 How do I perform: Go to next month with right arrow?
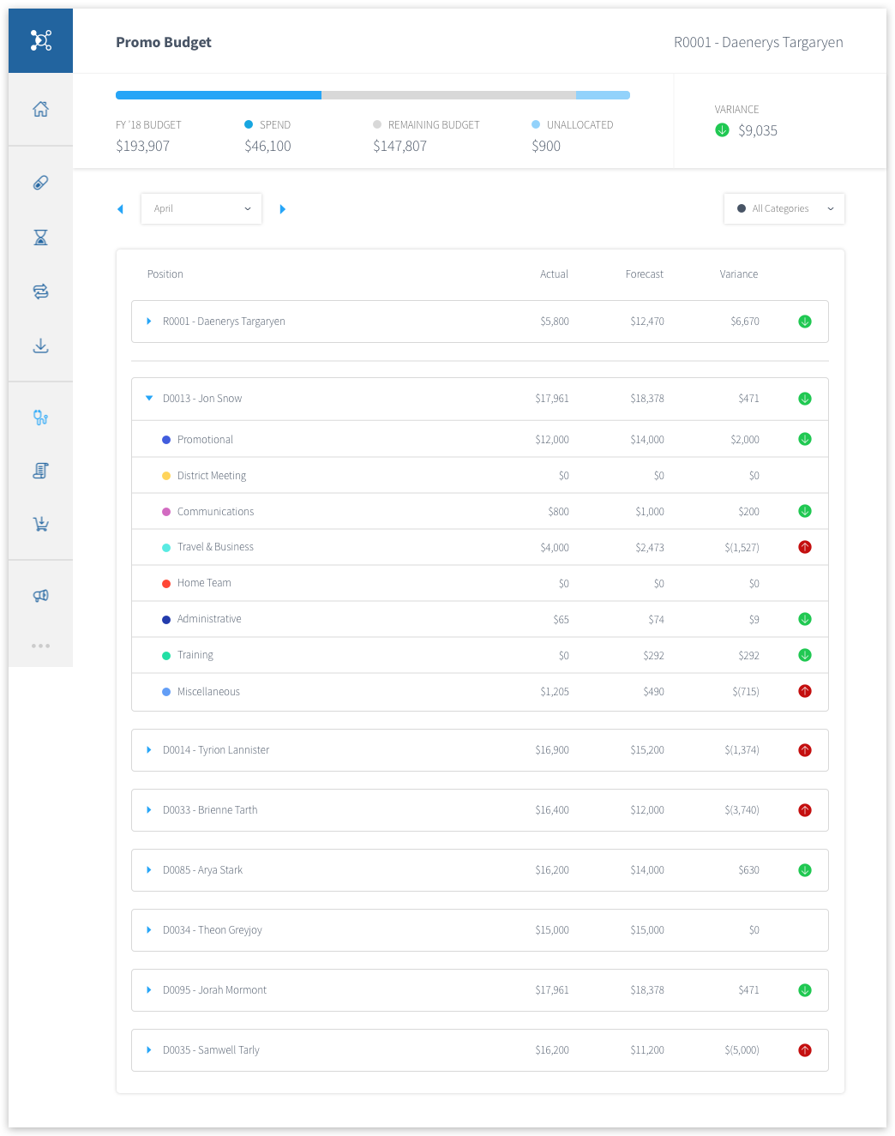pyautogui.click(x=283, y=209)
